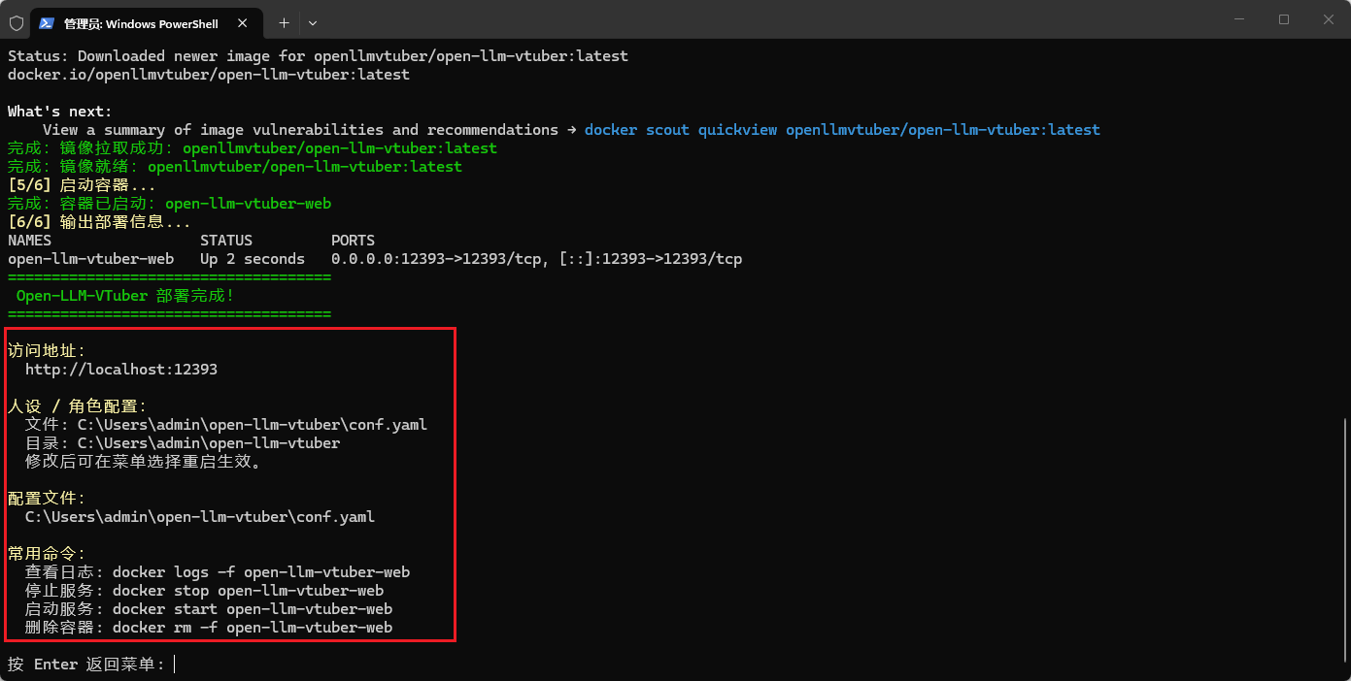Viewport: 1351px width, 681px height.
Task: Click the docker scout quickview command text
Action: click(842, 130)
